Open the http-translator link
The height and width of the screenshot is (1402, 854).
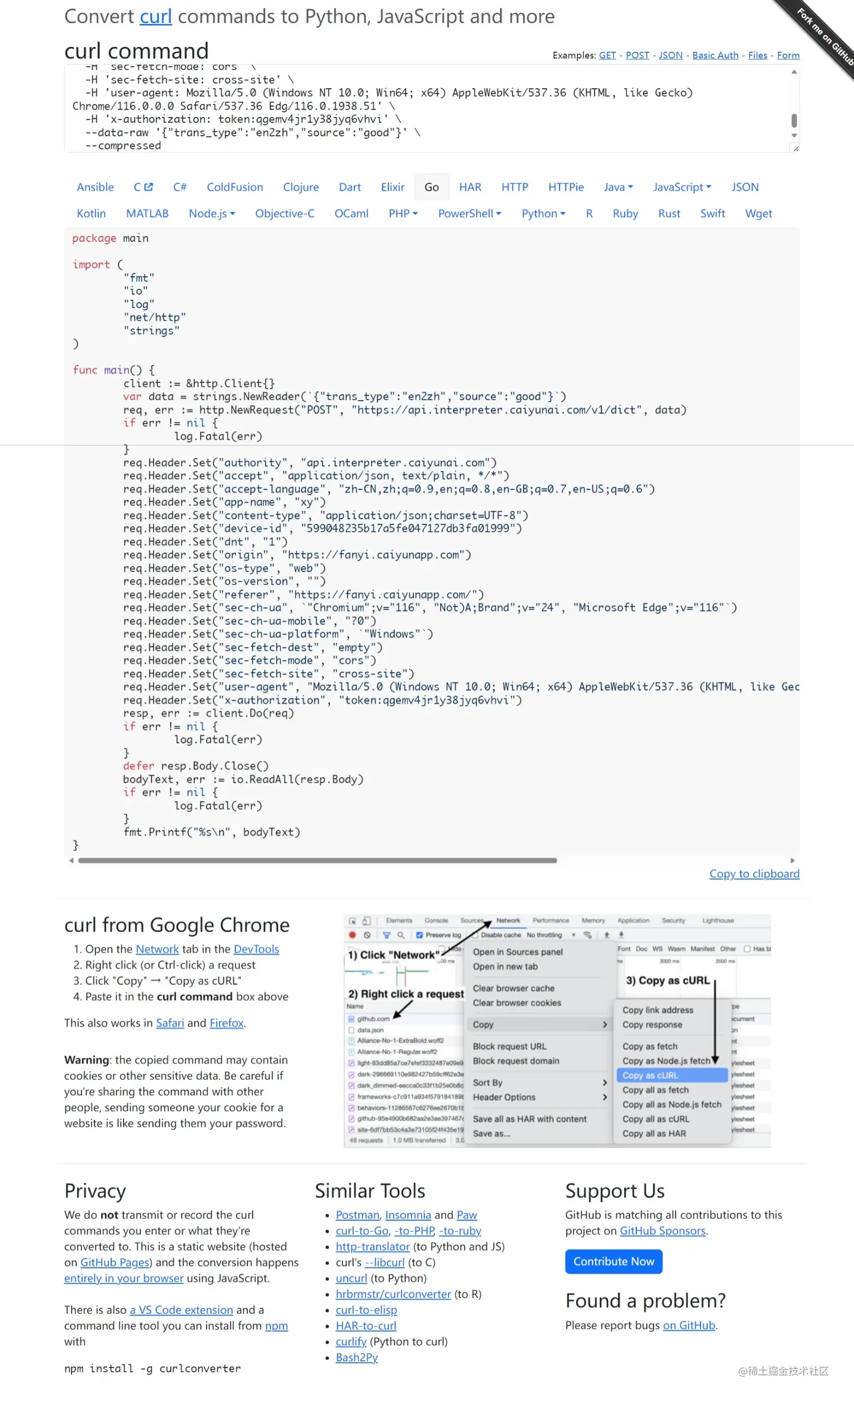click(x=372, y=1246)
